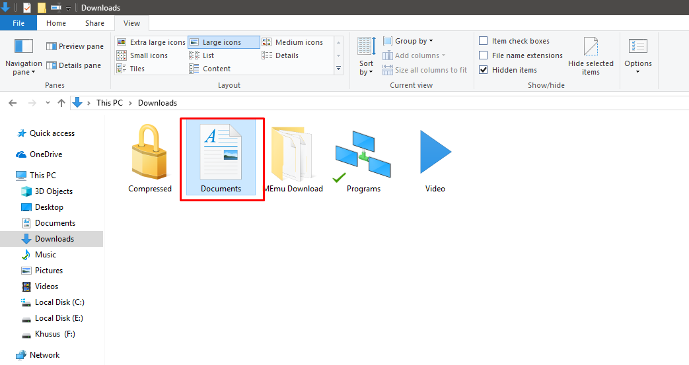The image size is (689, 365).
Task: Open Pictures in sidebar
Action: [42, 270]
